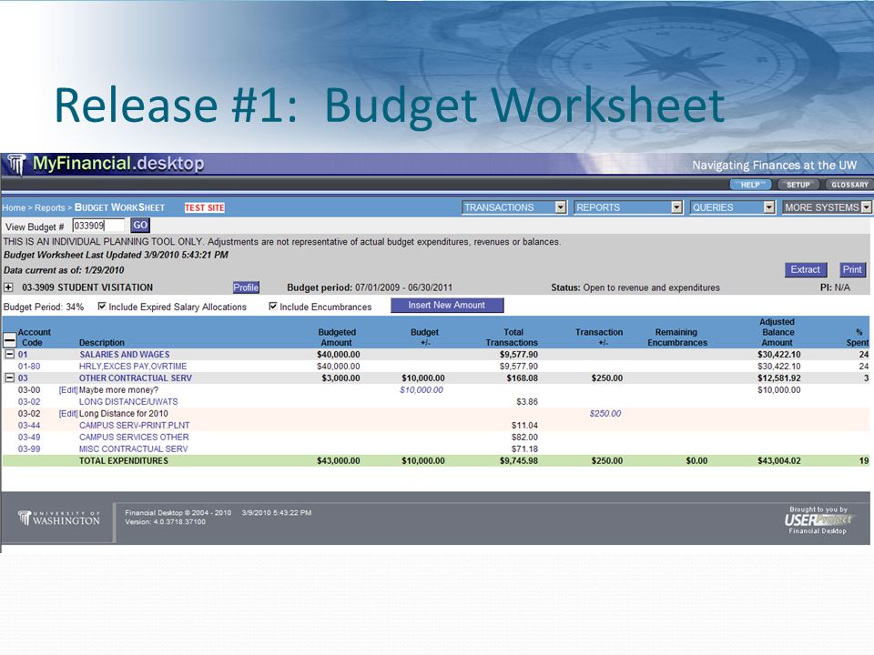
Task: Click the GO button next to budget number
Action: pyautogui.click(x=140, y=225)
